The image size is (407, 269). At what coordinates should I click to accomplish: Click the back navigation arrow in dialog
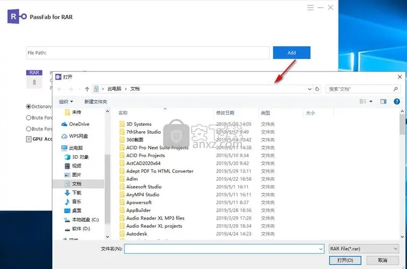[60, 89]
